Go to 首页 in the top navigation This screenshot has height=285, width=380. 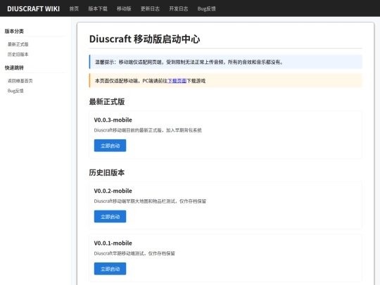(74, 8)
